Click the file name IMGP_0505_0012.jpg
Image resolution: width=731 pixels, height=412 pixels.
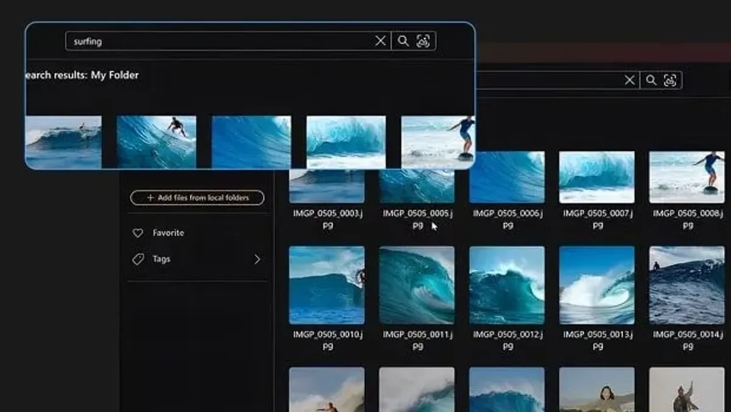click(507, 340)
